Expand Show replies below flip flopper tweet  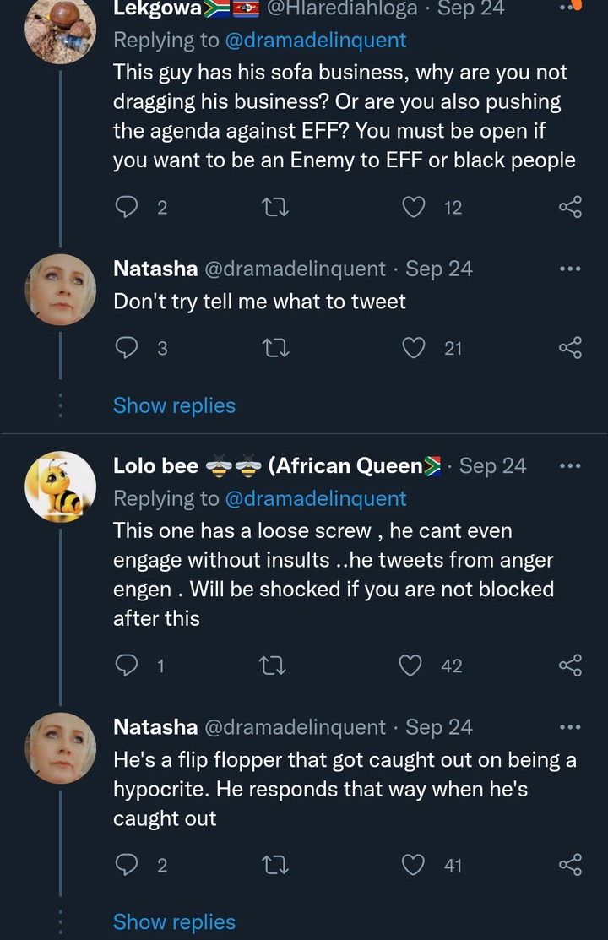tap(175, 922)
